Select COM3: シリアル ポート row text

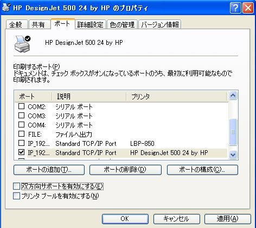coord(74,116)
